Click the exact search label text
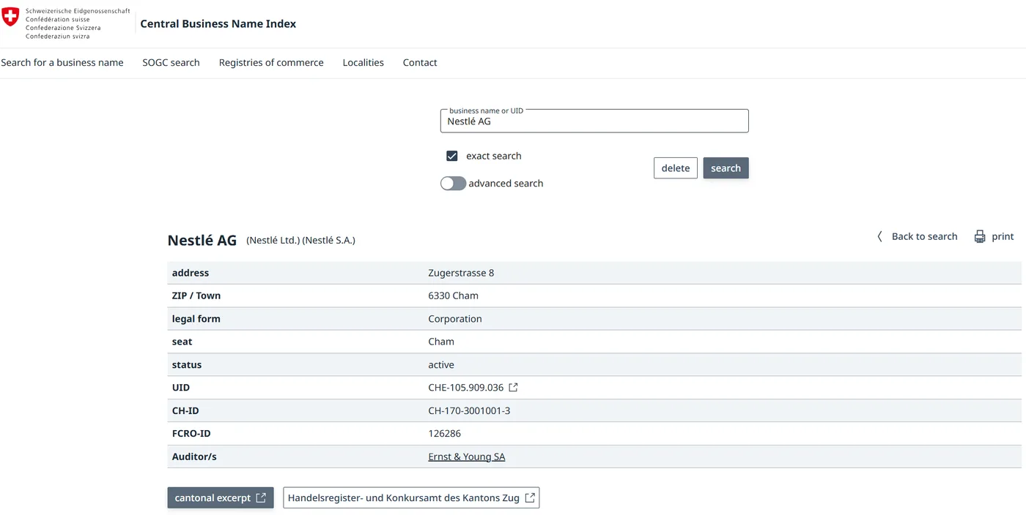The height and width of the screenshot is (515, 1026). [x=494, y=156]
